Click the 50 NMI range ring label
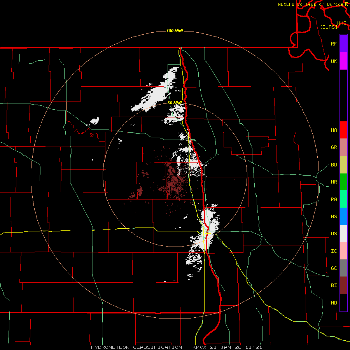 (x=175, y=103)
